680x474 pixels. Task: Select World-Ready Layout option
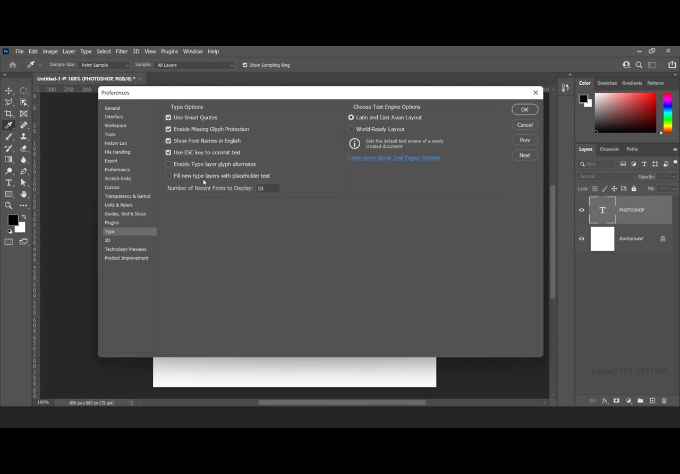click(x=351, y=129)
